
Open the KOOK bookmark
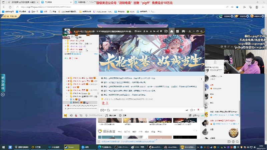click(130, 12)
